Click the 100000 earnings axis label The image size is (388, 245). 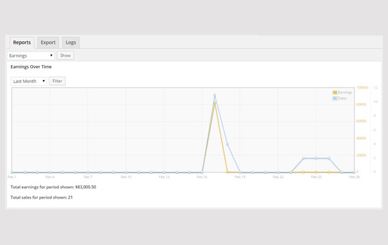pyautogui.click(x=362, y=88)
